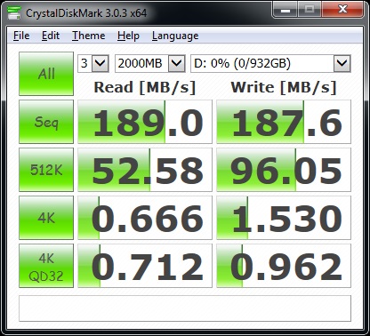Open the File menu
Viewport: 370px width, 336px height.
click(21, 36)
